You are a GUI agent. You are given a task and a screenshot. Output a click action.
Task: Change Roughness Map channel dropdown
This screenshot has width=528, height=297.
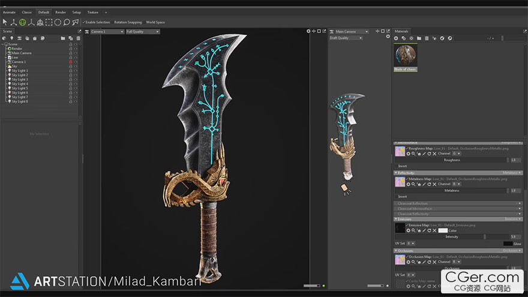457,154
